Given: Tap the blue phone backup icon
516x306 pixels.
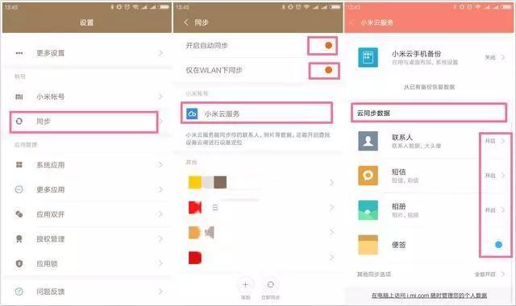Looking at the screenshot, I should pyautogui.click(x=368, y=57).
